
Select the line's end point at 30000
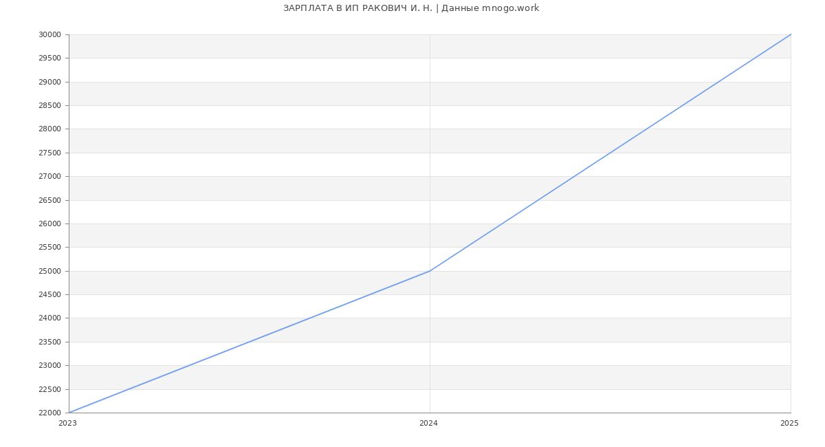pyautogui.click(x=791, y=34)
